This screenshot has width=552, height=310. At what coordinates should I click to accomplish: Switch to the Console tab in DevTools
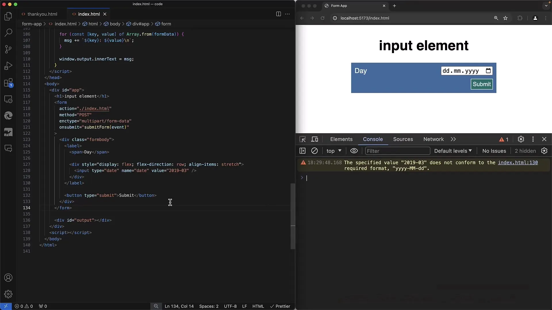373,139
